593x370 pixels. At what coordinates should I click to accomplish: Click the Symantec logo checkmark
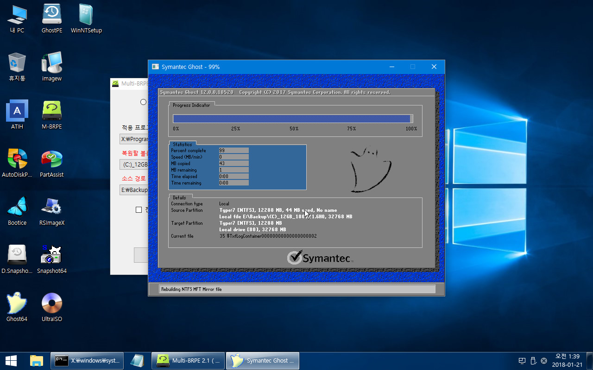click(295, 257)
